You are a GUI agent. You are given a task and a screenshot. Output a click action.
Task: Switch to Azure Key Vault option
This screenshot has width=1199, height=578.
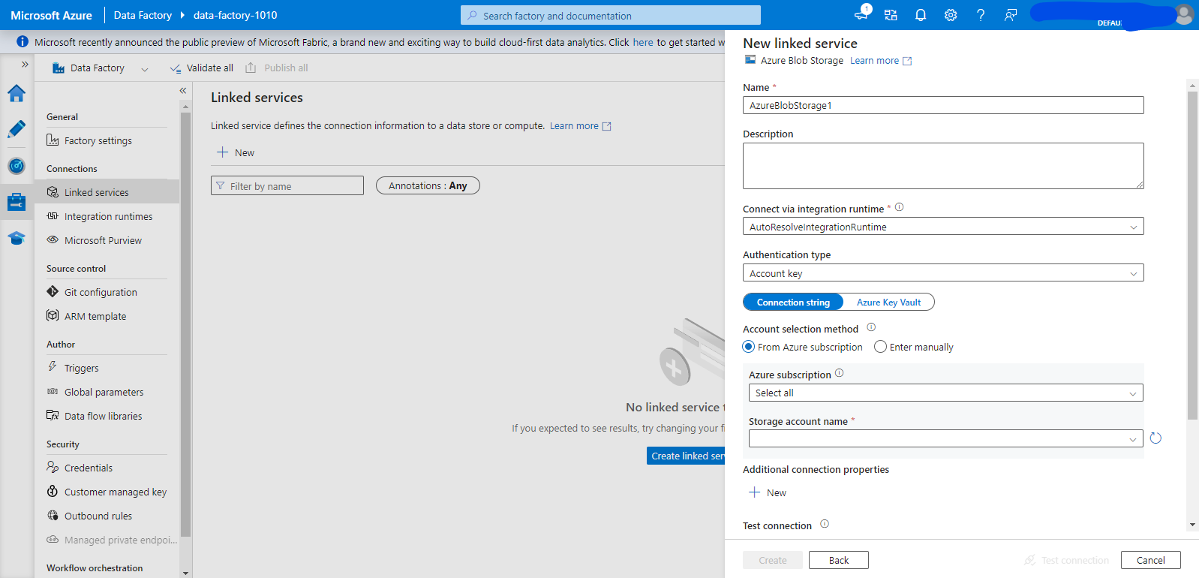(888, 302)
